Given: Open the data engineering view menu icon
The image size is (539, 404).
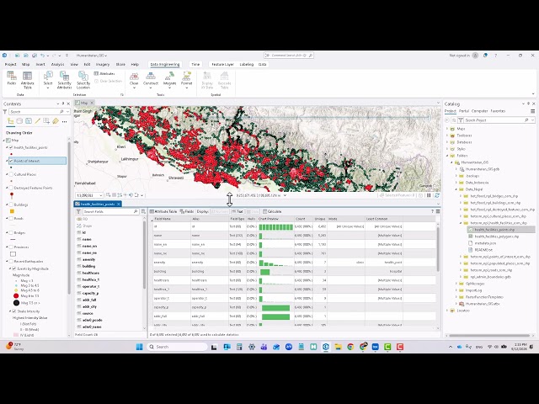Looking at the screenshot, I should [x=438, y=211].
